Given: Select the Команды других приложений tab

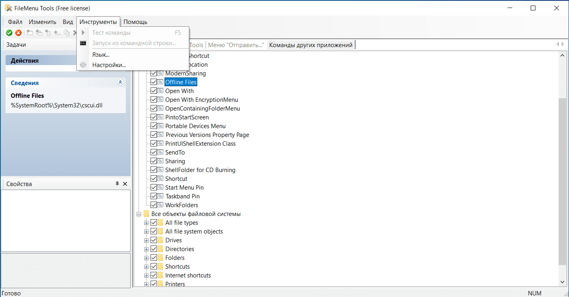Looking at the screenshot, I should (x=311, y=45).
